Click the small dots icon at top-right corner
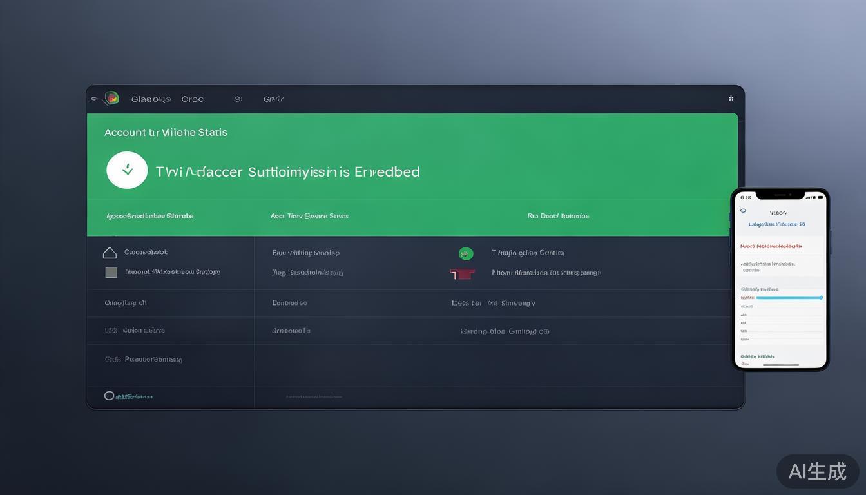Screen dimensions: 866x495 pyautogui.click(x=731, y=99)
